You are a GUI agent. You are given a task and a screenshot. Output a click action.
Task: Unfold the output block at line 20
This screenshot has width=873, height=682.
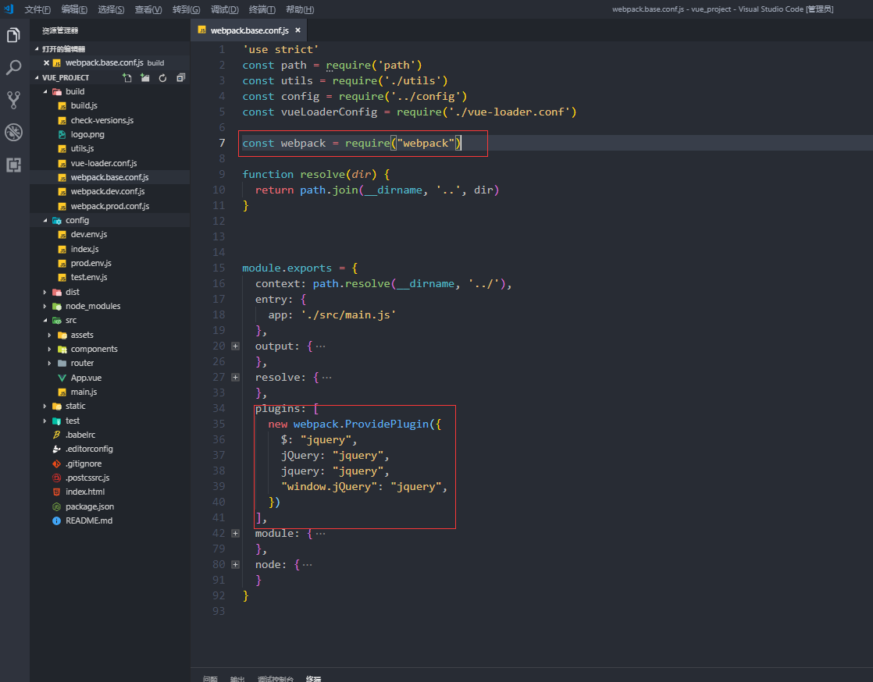pyautogui.click(x=236, y=346)
